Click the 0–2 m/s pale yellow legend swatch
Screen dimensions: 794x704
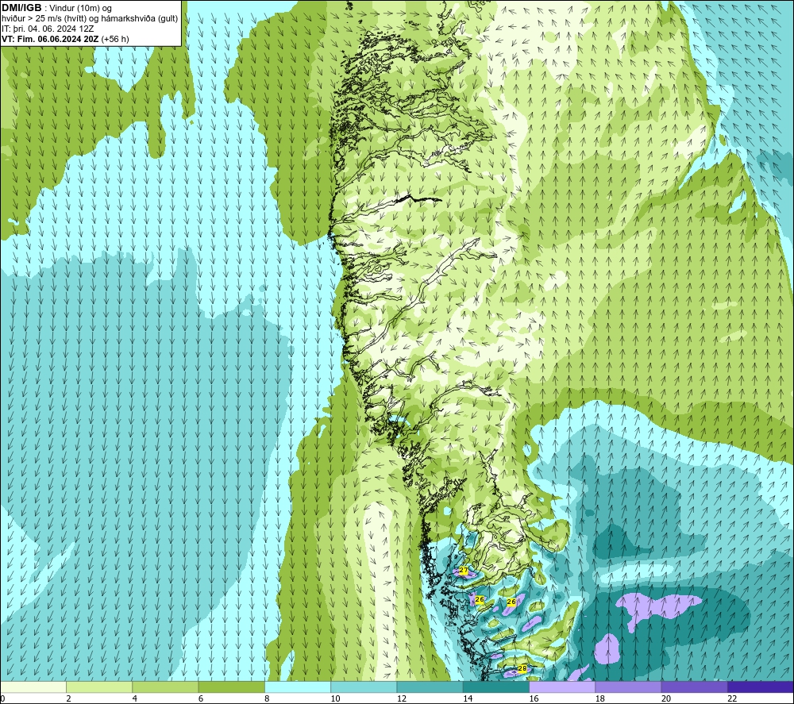click(x=33, y=687)
